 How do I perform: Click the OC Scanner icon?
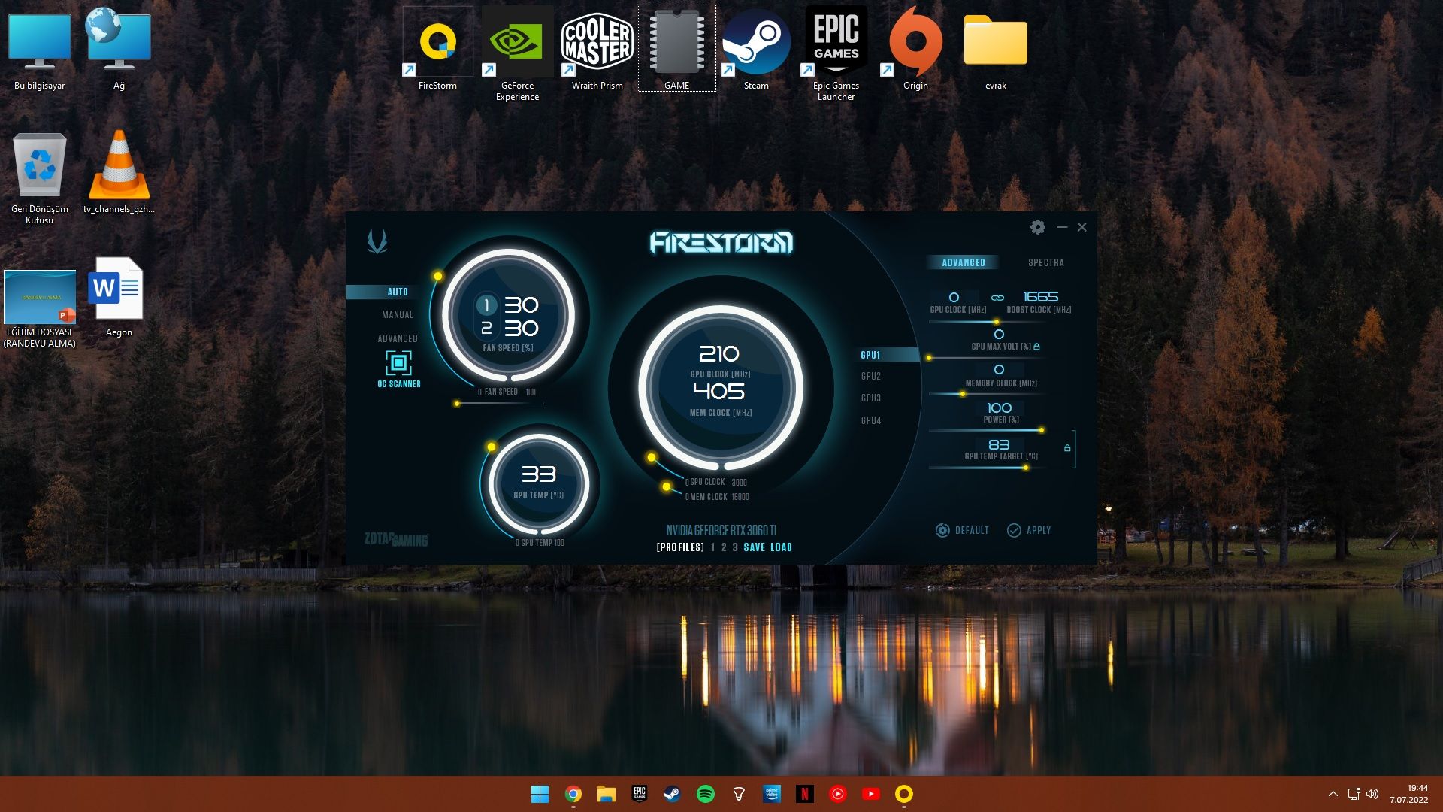(x=398, y=363)
